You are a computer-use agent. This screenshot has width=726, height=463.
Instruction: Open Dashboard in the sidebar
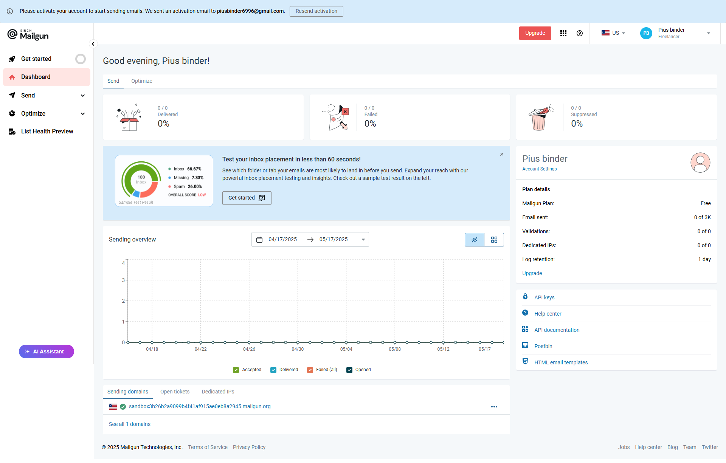tap(47, 77)
